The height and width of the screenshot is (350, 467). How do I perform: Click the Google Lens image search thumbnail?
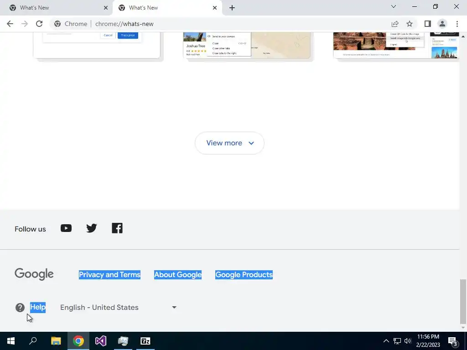(x=396, y=45)
